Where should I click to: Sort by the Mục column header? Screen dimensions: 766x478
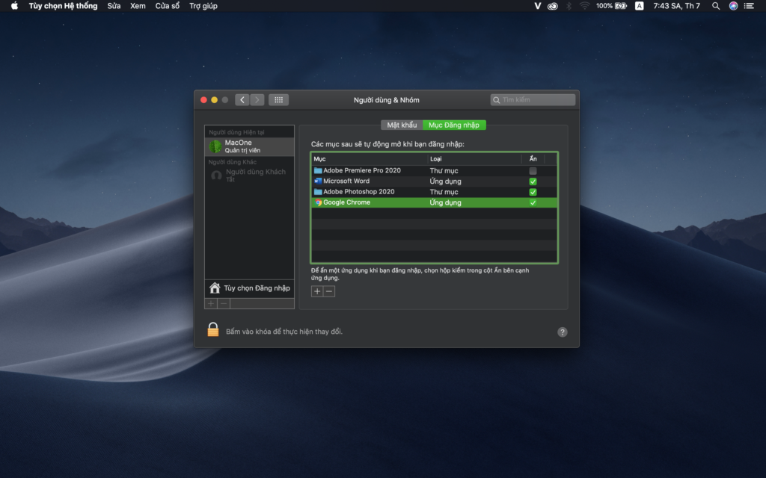pos(369,159)
